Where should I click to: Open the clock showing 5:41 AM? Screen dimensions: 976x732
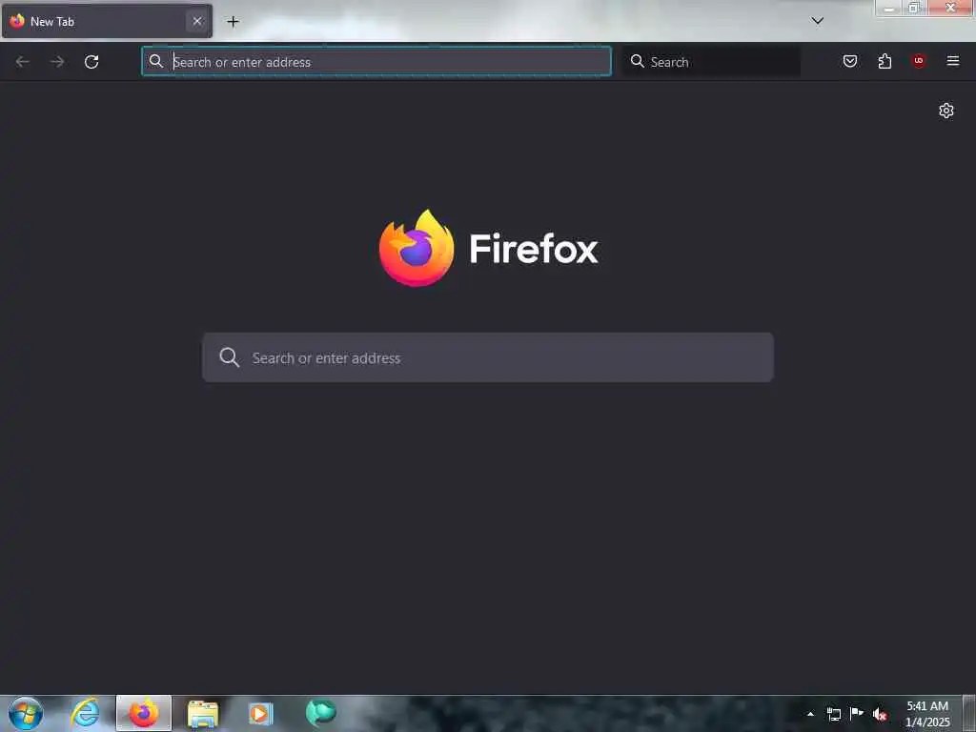[x=927, y=714]
